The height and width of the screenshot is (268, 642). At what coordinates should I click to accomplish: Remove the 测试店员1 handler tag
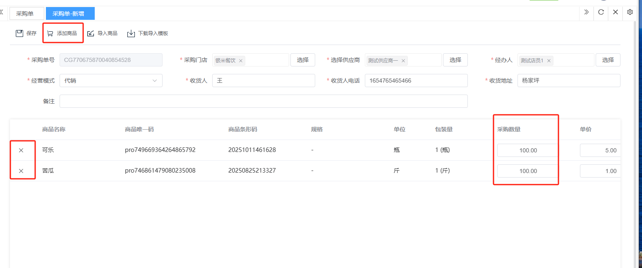click(x=549, y=61)
